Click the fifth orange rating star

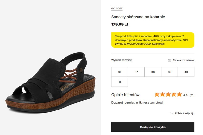pyautogui.click(x=179, y=94)
